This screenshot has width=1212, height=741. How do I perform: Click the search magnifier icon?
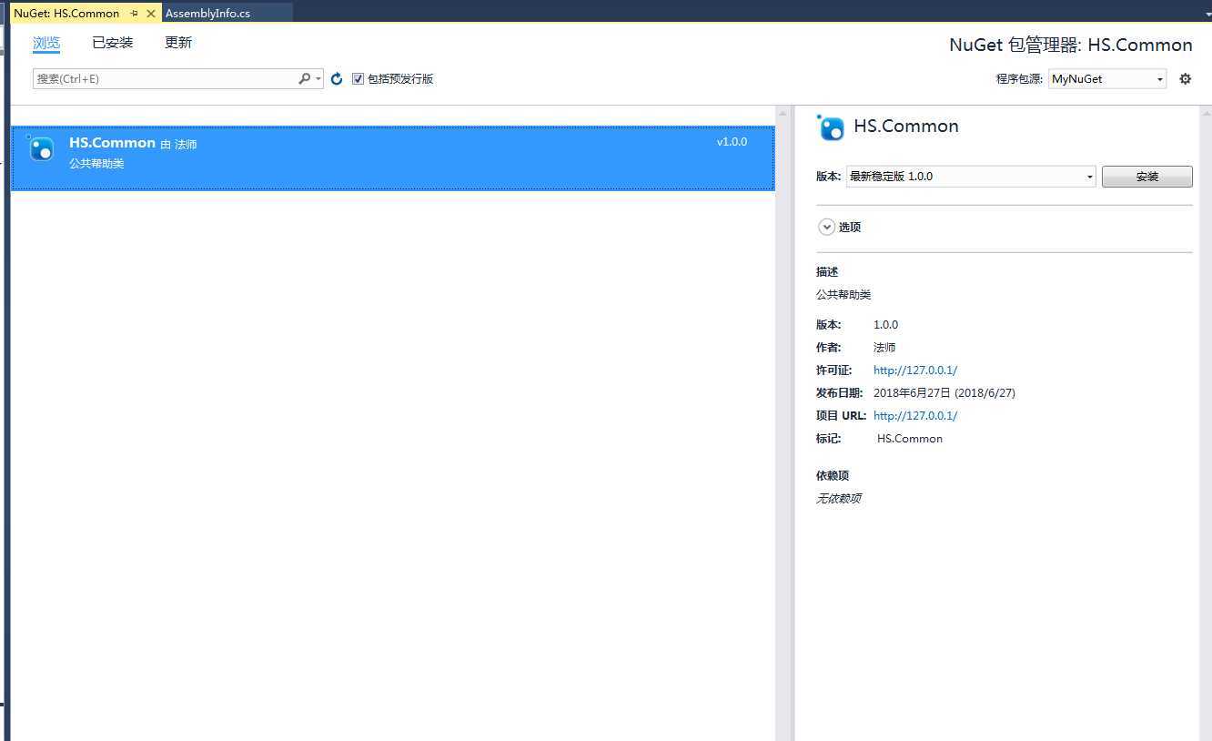(305, 79)
